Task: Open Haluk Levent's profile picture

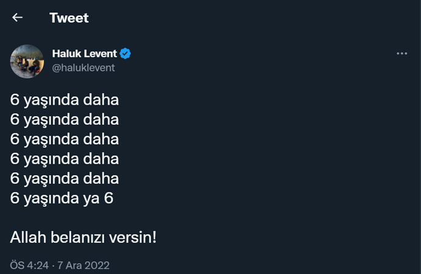Action: 27,61
